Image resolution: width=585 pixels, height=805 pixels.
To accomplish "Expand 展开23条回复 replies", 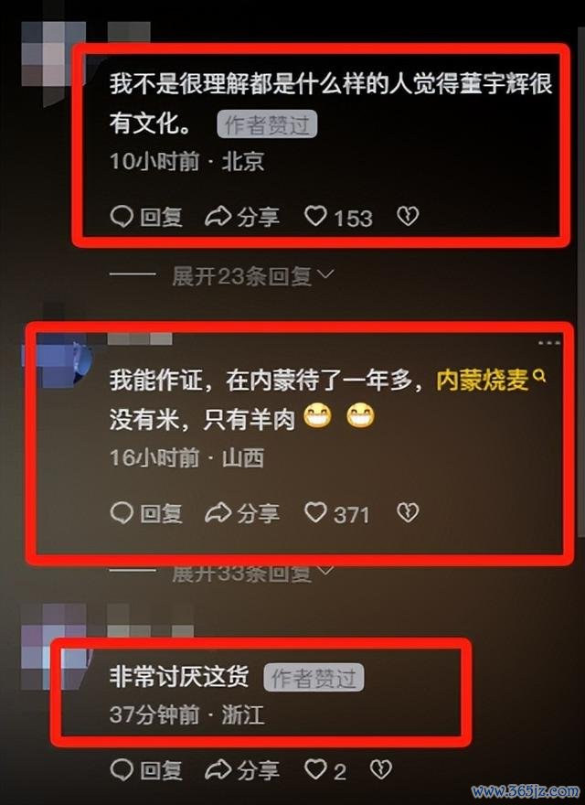I will (253, 276).
